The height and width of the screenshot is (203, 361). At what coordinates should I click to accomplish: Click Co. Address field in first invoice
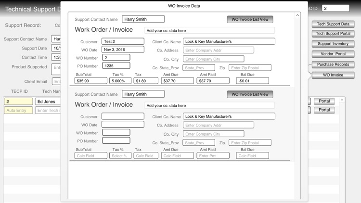(x=219, y=50)
